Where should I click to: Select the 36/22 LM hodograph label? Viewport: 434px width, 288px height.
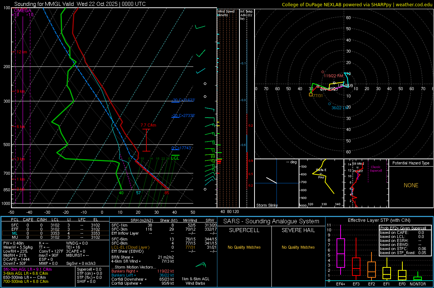tap(340, 108)
